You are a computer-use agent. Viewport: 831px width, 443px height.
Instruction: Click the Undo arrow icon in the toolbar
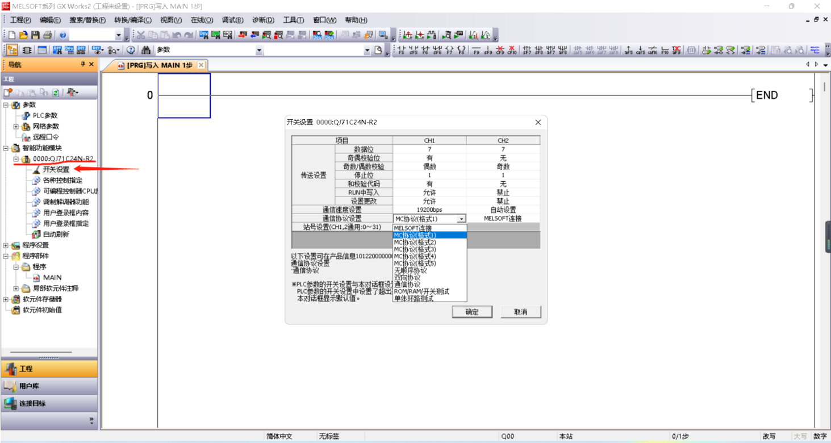[177, 35]
